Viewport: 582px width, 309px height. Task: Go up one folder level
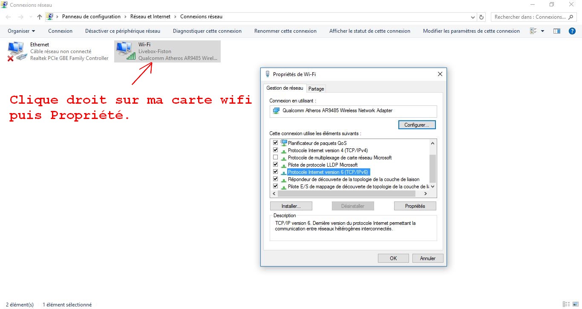pyautogui.click(x=40, y=17)
